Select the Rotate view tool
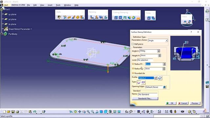The height and width of the screenshot is (118, 210). tap(84, 111)
